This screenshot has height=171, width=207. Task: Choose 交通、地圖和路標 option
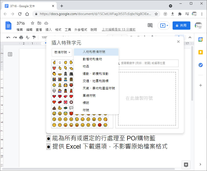coord(95,81)
